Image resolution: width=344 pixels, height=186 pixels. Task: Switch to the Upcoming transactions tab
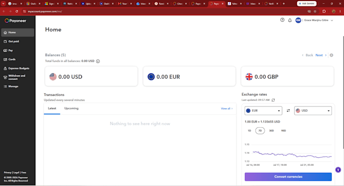(71, 108)
